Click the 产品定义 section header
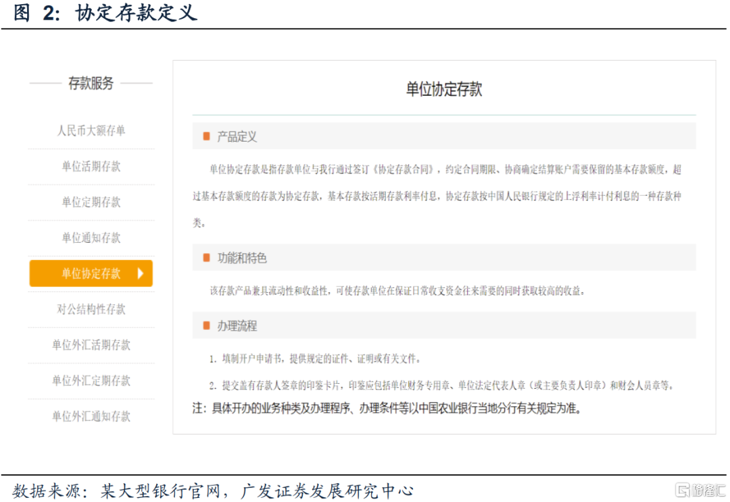This screenshot has width=730, height=502. click(x=237, y=137)
